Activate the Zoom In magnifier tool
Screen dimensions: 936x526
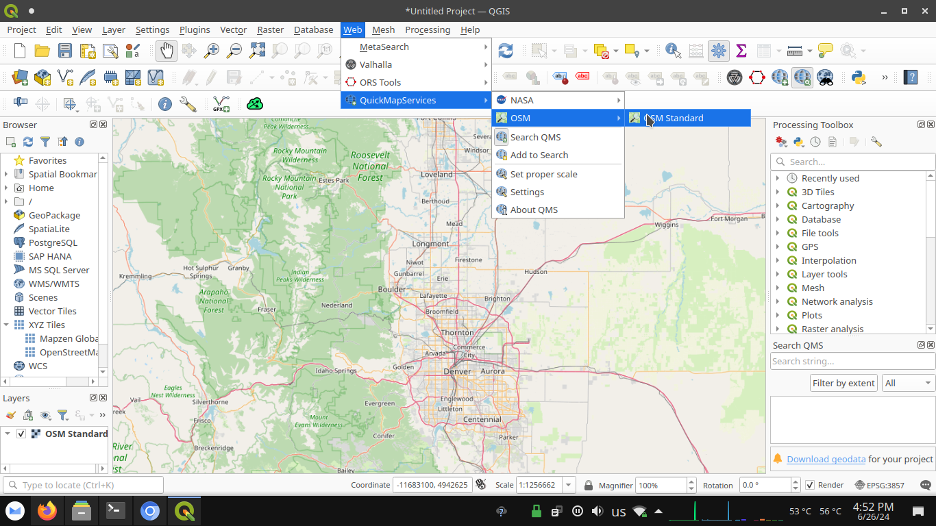(x=212, y=51)
